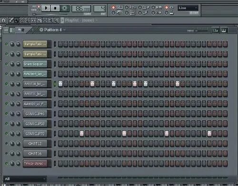Open the Trilogy stereo channel button

pos(35,164)
